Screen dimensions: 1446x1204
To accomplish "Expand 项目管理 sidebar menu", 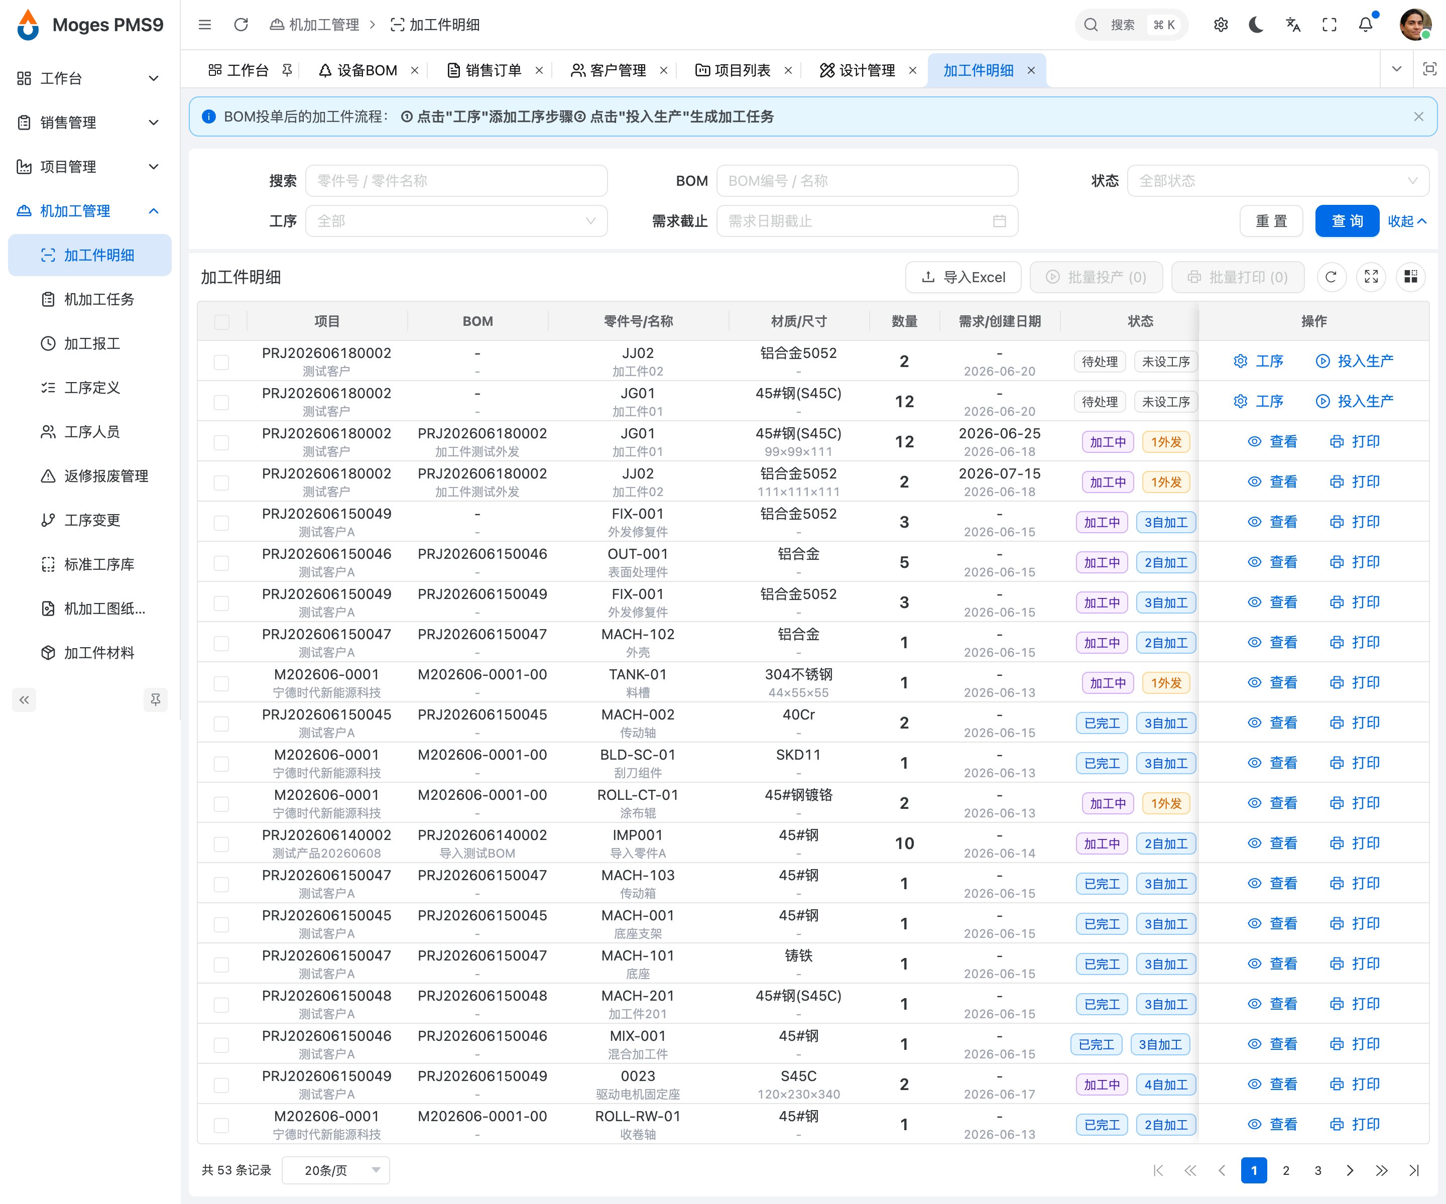I will [x=89, y=167].
